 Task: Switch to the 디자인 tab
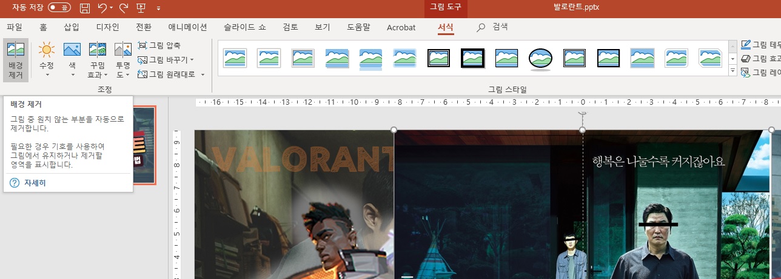107,27
